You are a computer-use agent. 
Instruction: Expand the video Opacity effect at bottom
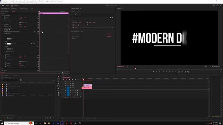click(1, 70)
